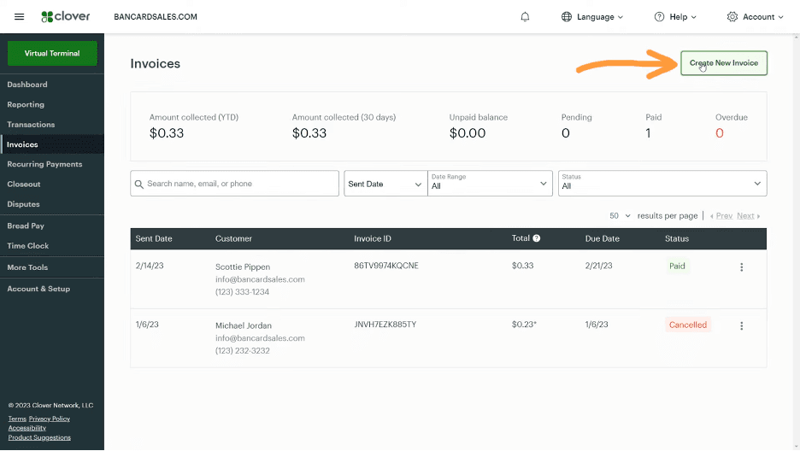This screenshot has width=800, height=451.
Task: Click the Total column help icon
Action: (537, 238)
